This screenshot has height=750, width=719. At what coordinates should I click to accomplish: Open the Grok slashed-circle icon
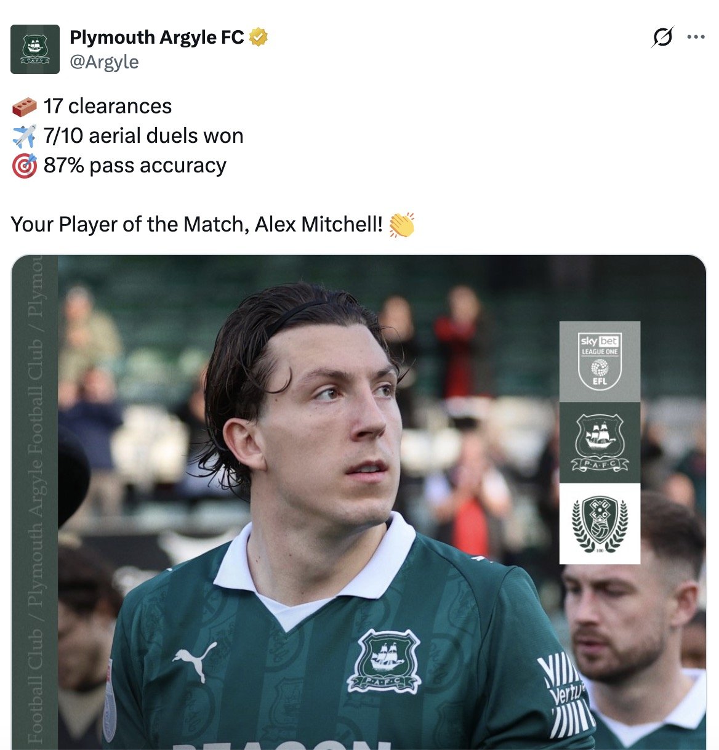click(662, 37)
